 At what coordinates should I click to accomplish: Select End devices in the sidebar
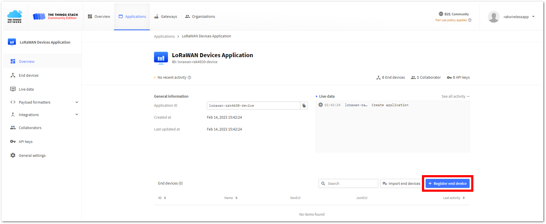tap(42, 75)
